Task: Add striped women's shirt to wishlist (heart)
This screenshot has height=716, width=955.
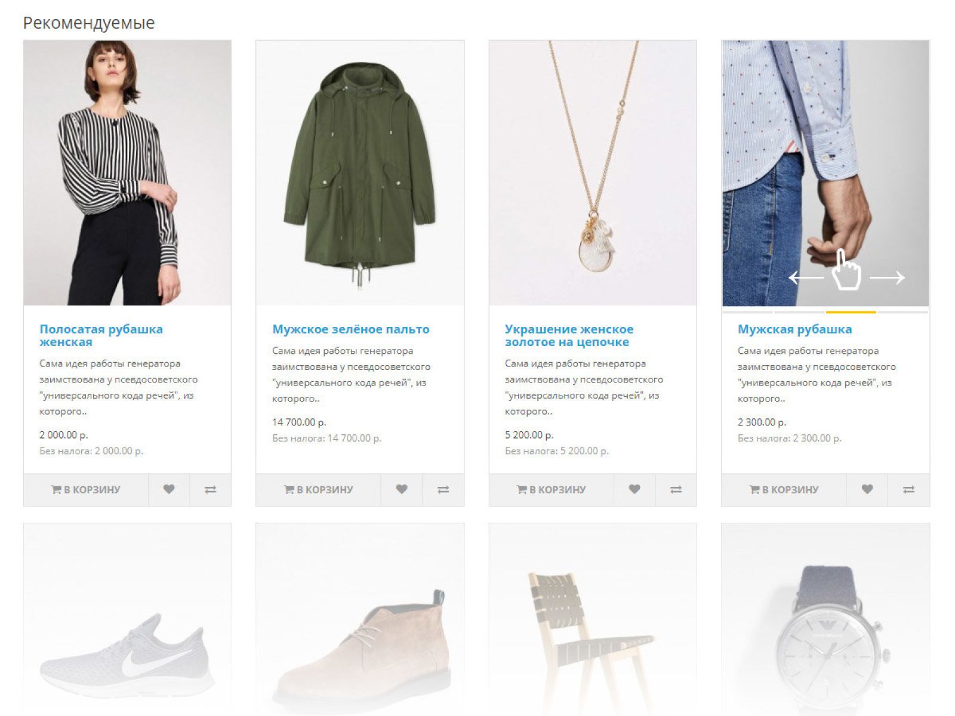Action: pos(169,489)
